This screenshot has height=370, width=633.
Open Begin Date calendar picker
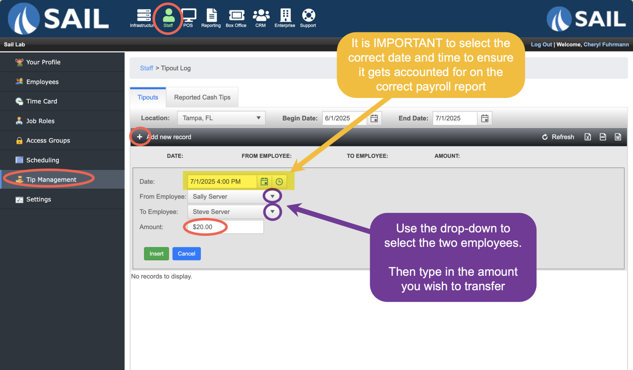click(374, 118)
